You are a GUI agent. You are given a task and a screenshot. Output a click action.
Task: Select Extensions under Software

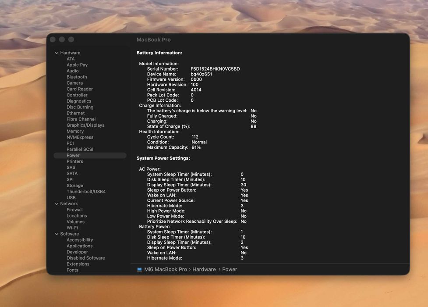click(x=78, y=264)
